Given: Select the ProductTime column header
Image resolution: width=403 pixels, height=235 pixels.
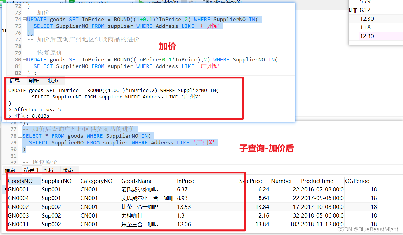Looking at the screenshot, I should click(x=322, y=181).
